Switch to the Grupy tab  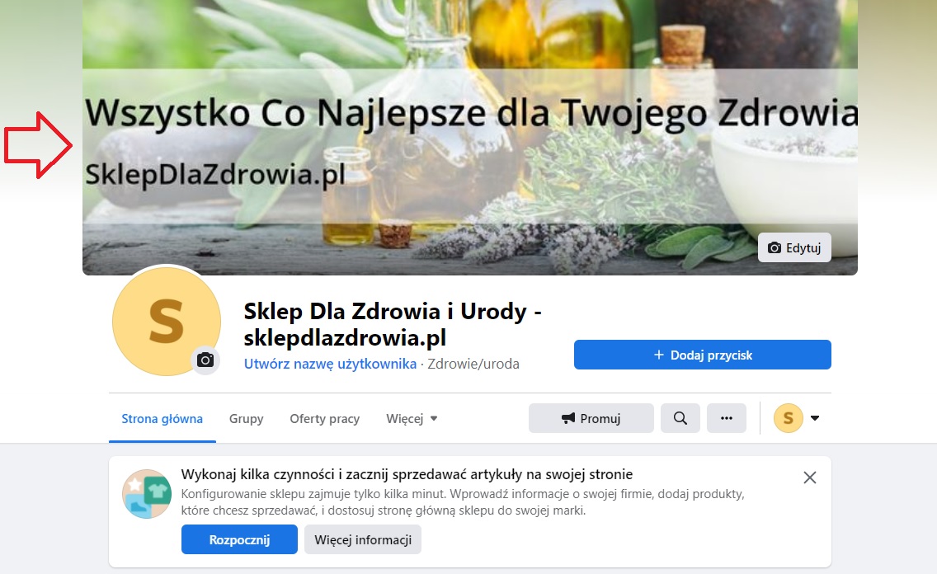(246, 419)
